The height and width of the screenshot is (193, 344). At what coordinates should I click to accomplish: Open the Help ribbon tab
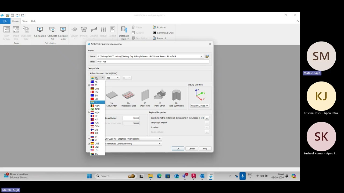(x=34, y=21)
